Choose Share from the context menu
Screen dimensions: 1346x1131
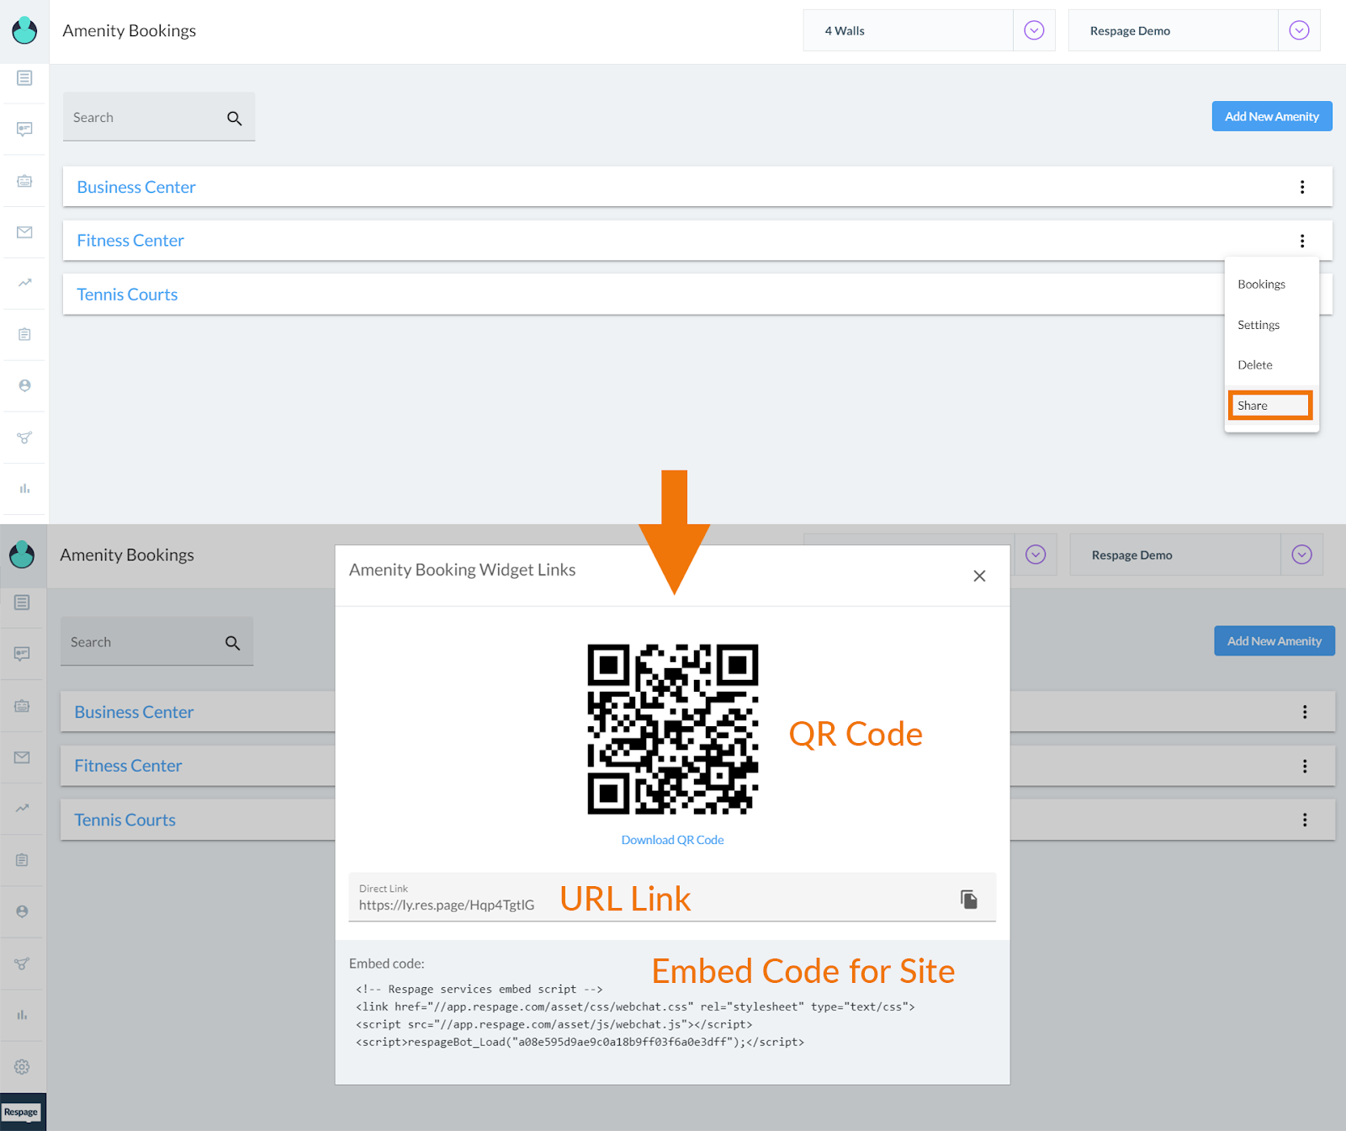pos(1270,406)
